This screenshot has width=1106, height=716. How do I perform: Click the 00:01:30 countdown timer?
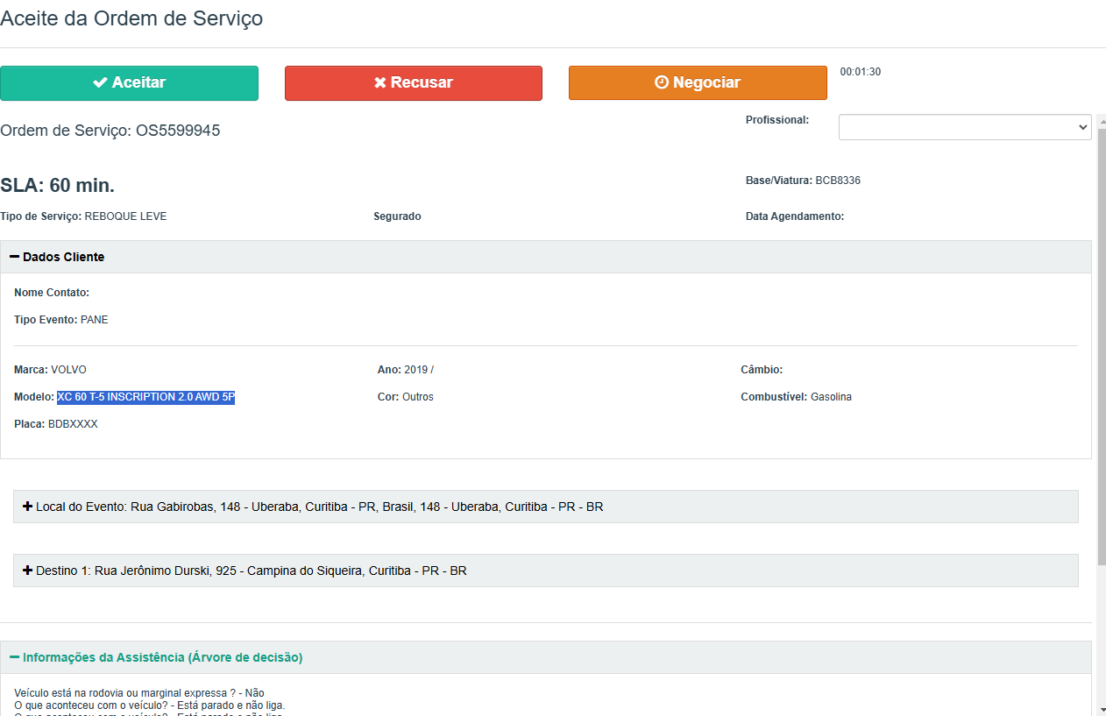(860, 72)
